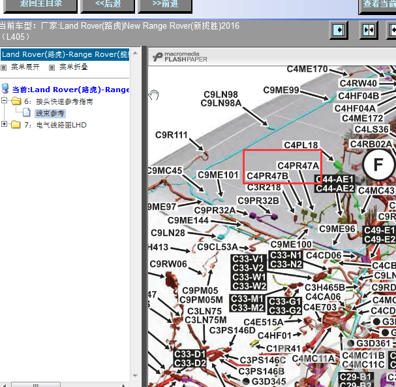Click connector label C9ME101
Image resolution: width=396 pixels, height=387 pixels.
pyautogui.click(x=218, y=175)
